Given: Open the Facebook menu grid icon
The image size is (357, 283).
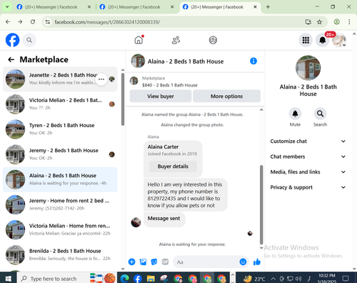Looking at the screenshot, I should 306,40.
